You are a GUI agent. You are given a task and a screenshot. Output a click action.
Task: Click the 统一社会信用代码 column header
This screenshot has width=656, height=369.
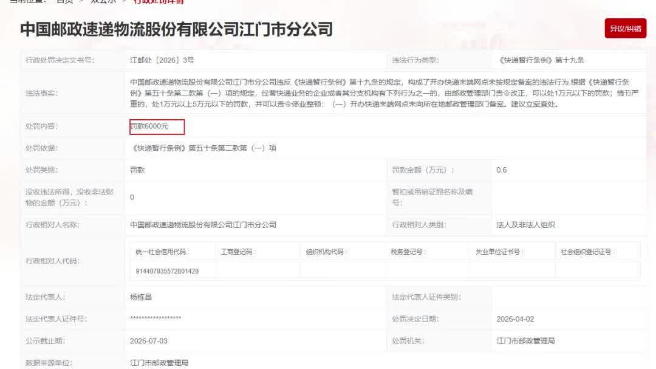point(161,252)
